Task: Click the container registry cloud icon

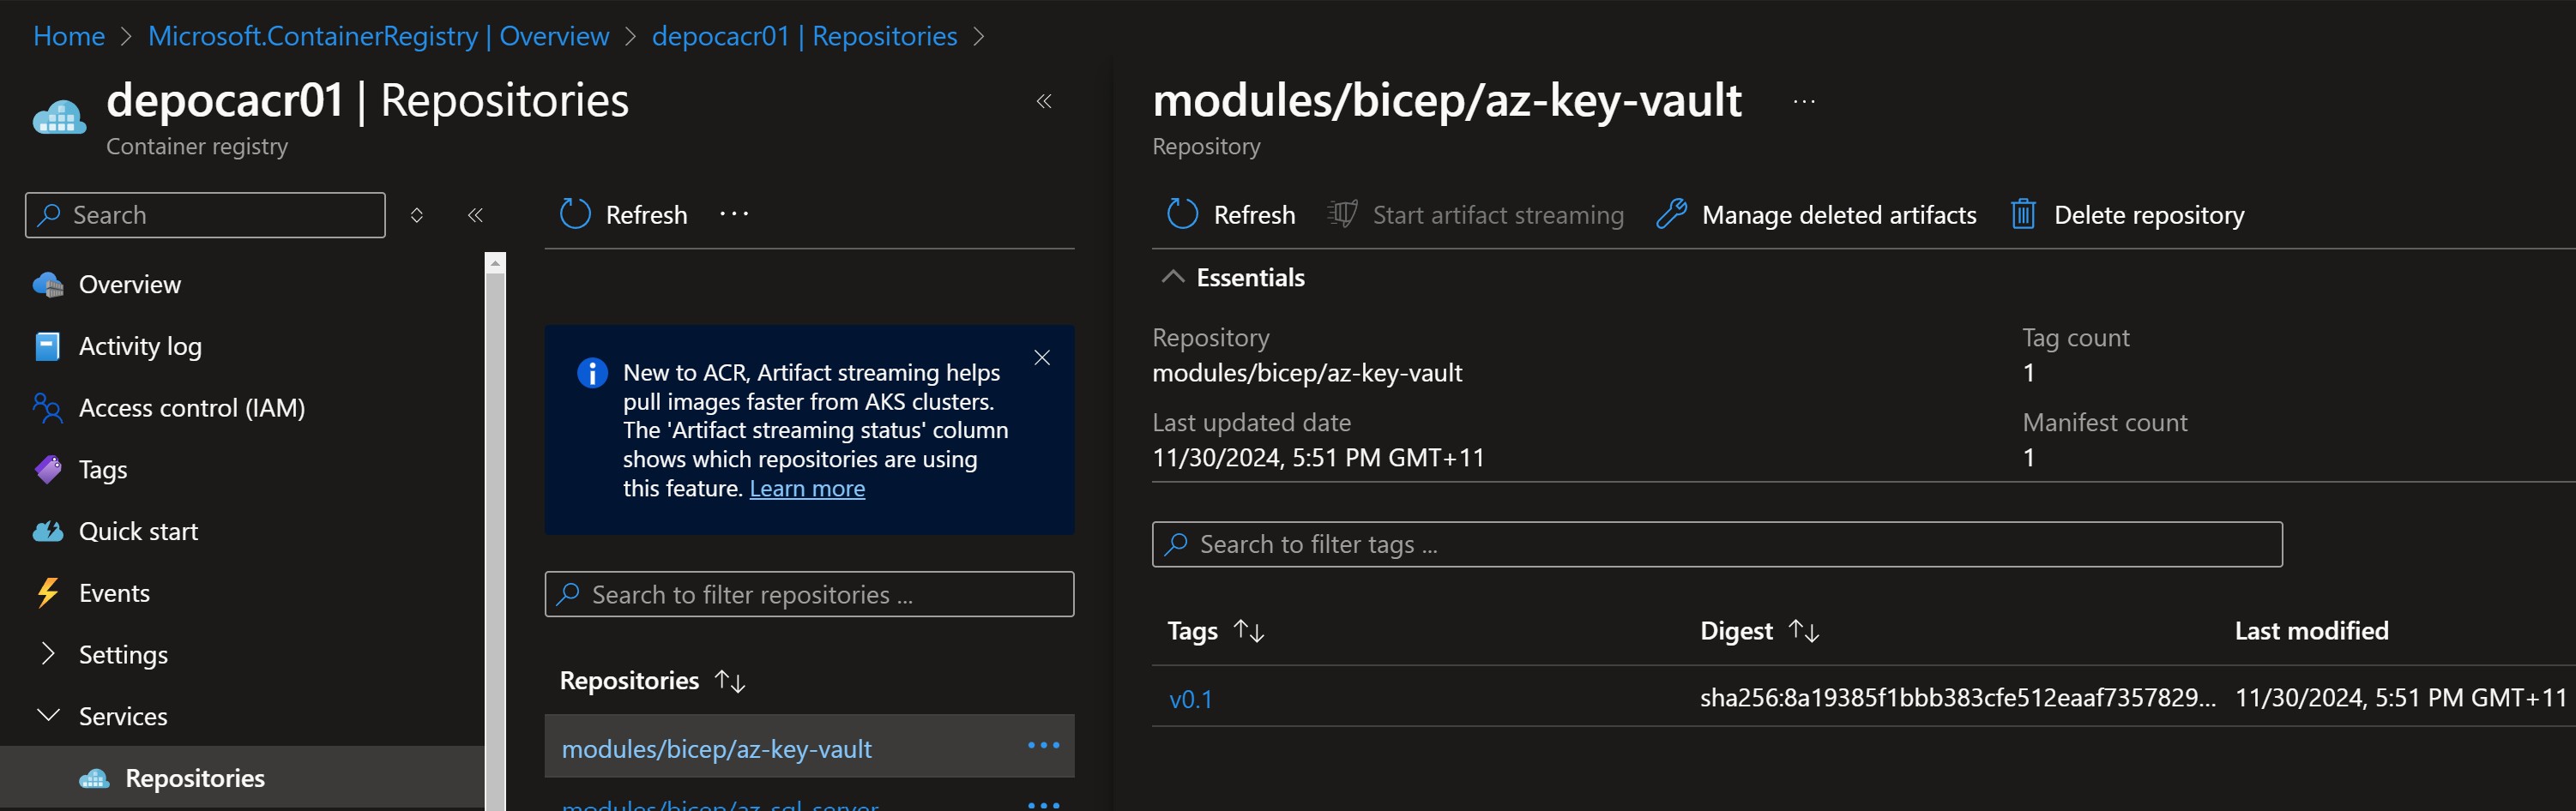Action: (60, 118)
